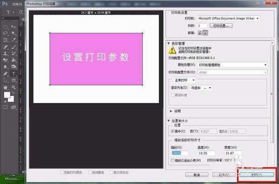Click the 份数 copies input field
This screenshot has height=184, width=279.
pos(202,26)
